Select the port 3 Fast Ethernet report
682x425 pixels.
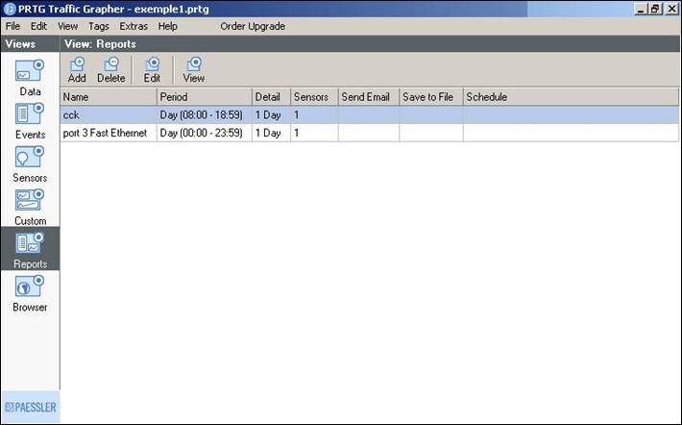tap(105, 133)
